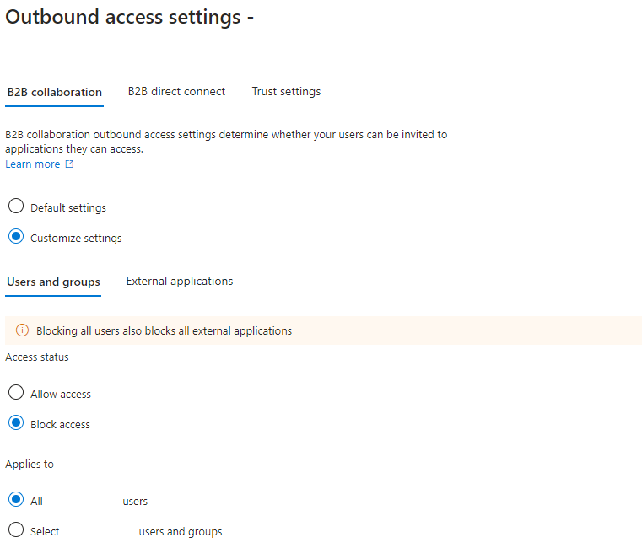Switch to the B2B direct connect tab
Image resolution: width=642 pixels, height=548 pixels.
click(176, 91)
